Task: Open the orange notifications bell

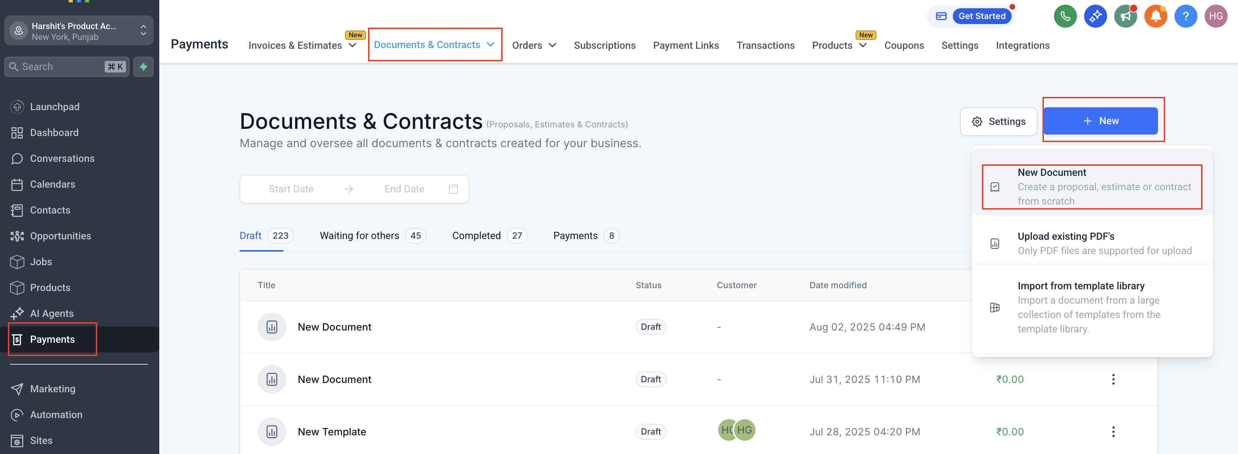Action: click(x=1155, y=17)
